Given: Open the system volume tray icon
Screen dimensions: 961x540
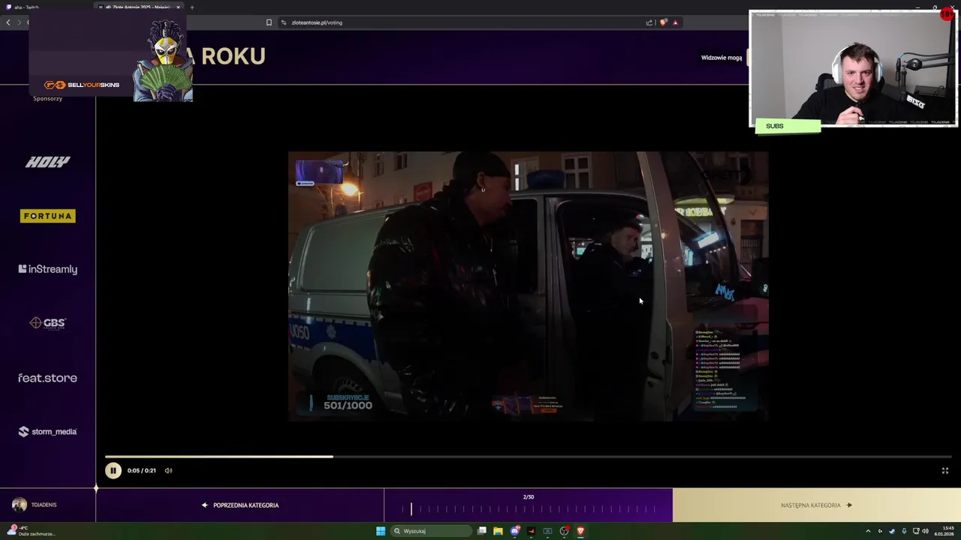Looking at the screenshot, I should [x=925, y=531].
